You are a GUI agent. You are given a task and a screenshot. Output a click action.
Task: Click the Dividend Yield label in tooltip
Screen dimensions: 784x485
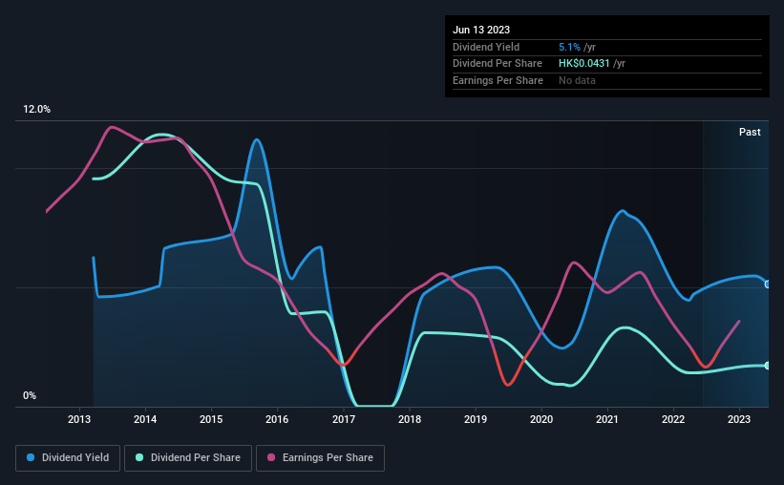(x=486, y=47)
